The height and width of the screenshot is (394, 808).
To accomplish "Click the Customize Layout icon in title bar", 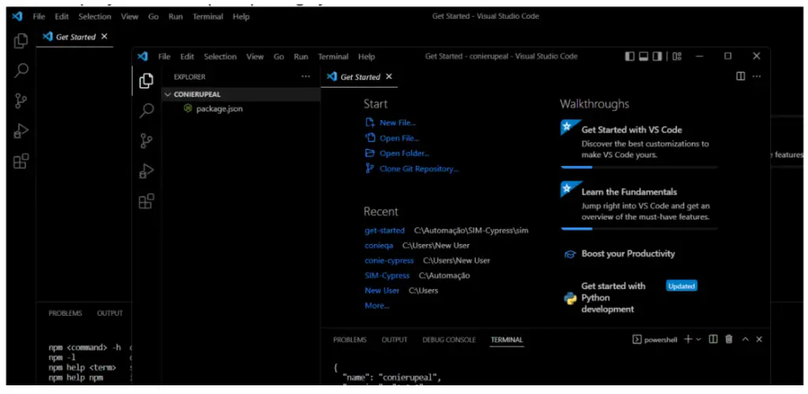I will (x=677, y=56).
